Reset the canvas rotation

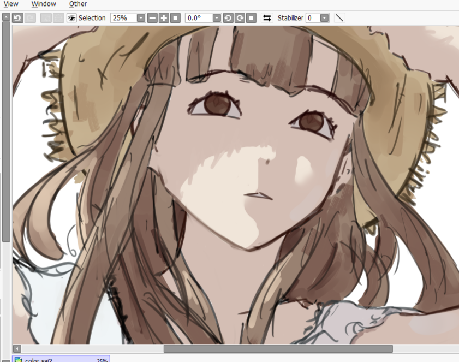coord(251,18)
